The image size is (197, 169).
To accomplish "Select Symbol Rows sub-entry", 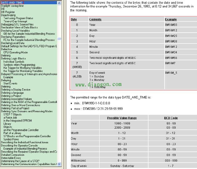I will 11,139.
